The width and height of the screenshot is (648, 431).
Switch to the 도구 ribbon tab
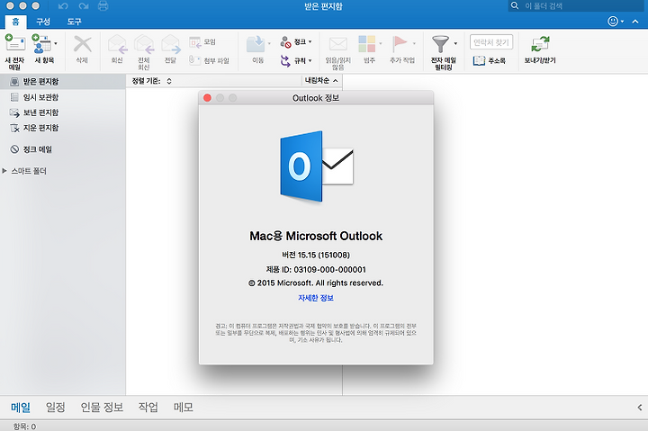tap(75, 22)
